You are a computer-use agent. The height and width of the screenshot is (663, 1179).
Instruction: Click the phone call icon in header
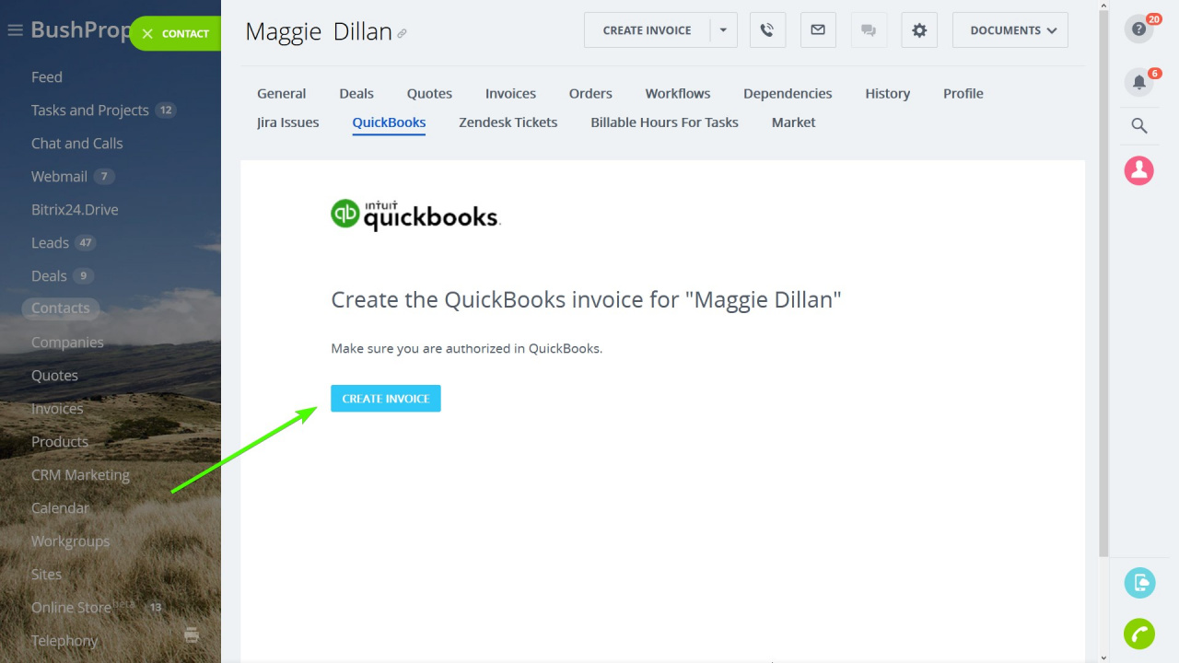coord(767,30)
